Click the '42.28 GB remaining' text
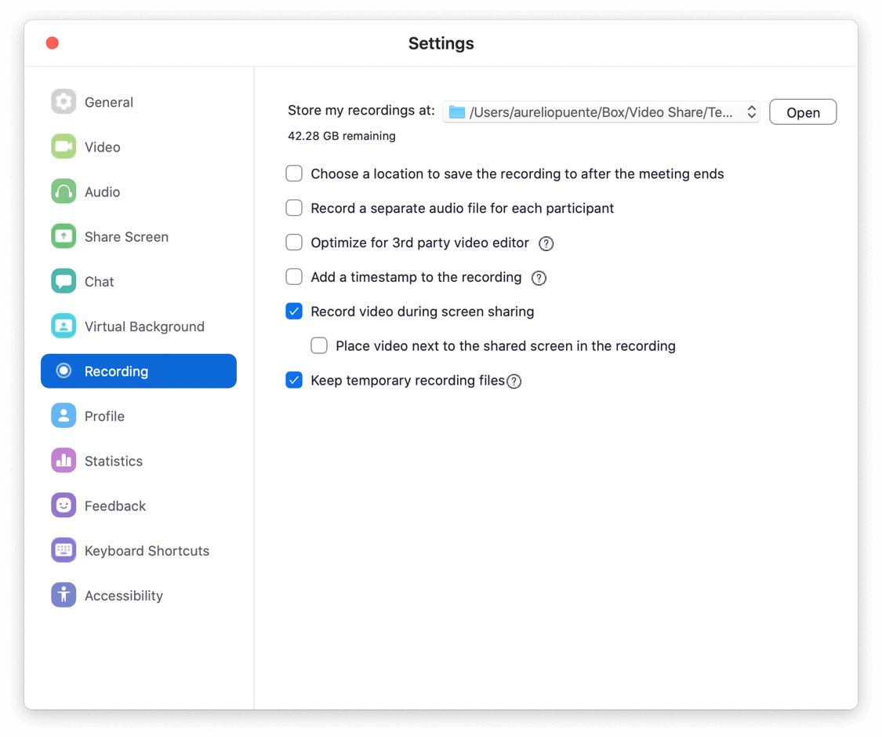The height and width of the screenshot is (737, 882). 342,136
